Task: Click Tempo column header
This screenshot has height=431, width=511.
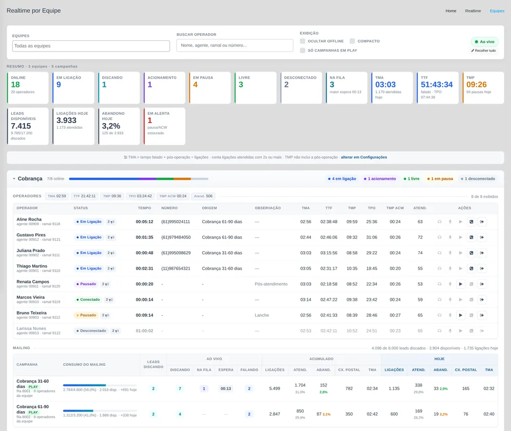Action: pos(145,208)
